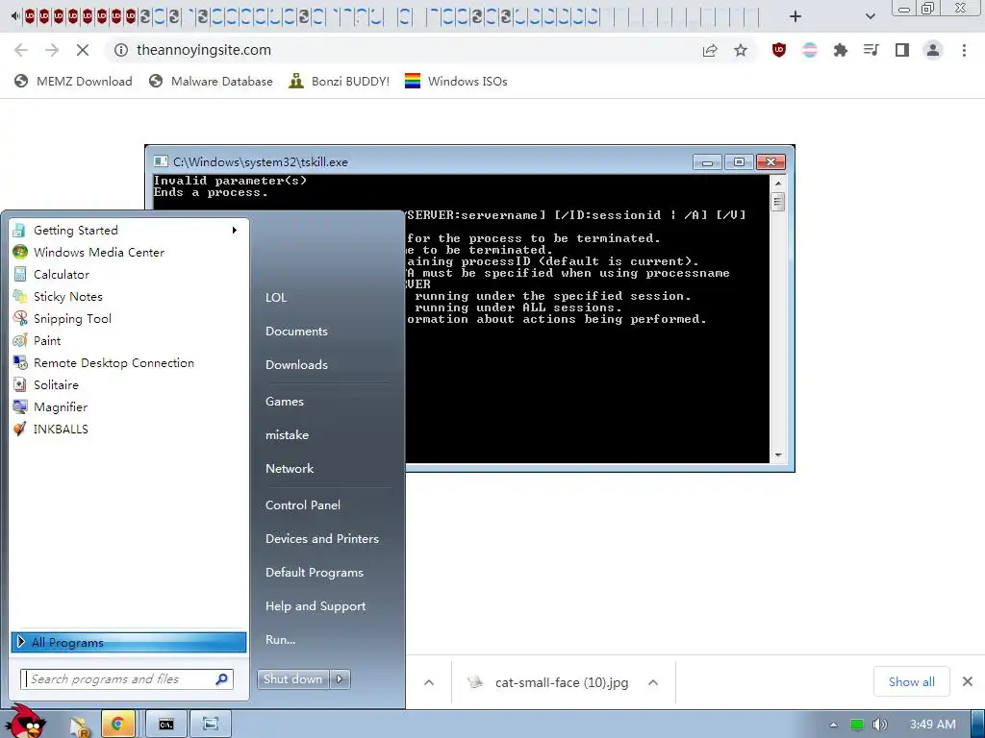Click the Magnifier icon
Viewport: 985px width, 738px height.
point(20,406)
